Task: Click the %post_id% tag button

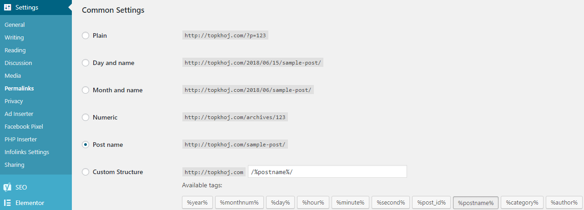Action: [x=431, y=202]
